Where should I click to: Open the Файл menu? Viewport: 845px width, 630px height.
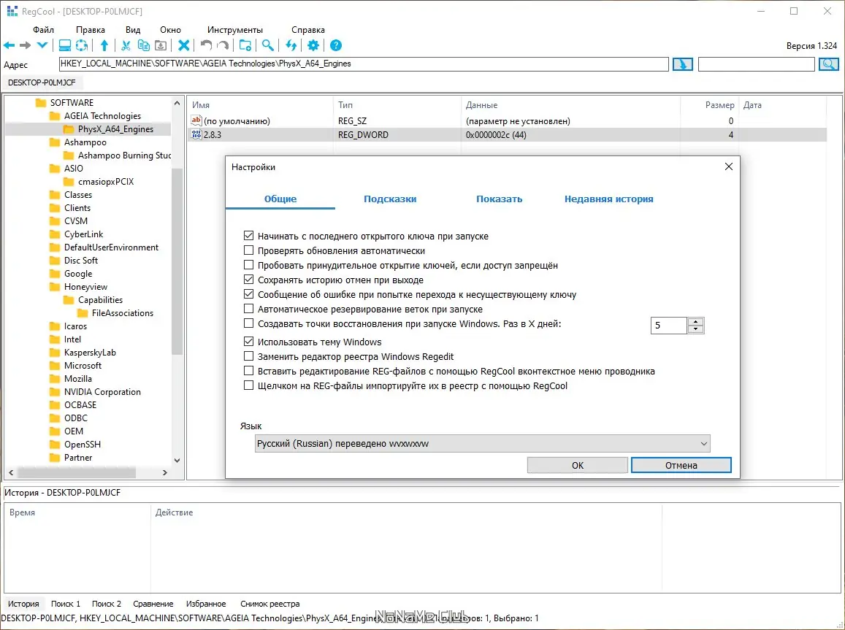[x=43, y=30]
